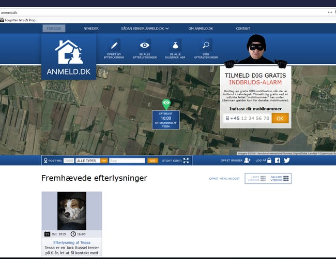This screenshot has width=336, height=259.
Task: Open the Twitter bird icon
Action: 287,161
